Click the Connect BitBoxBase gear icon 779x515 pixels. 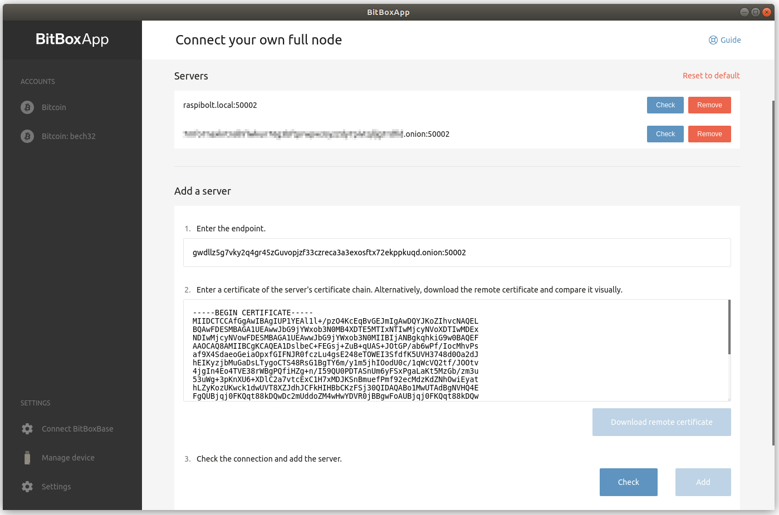[x=27, y=429]
